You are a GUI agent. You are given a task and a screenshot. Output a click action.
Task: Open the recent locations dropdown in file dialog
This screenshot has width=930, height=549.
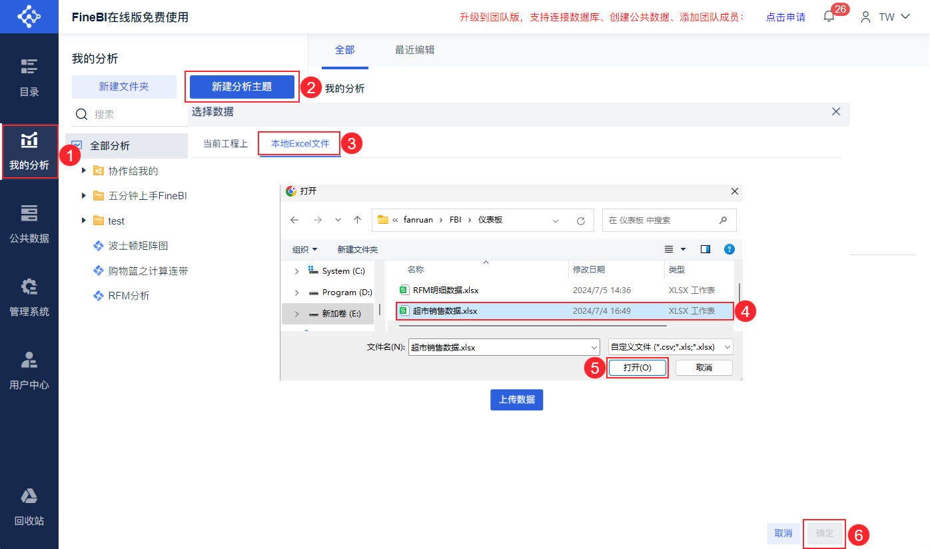click(338, 220)
